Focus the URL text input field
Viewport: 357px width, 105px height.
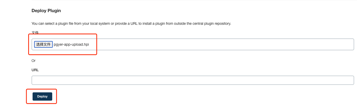click(x=193, y=80)
